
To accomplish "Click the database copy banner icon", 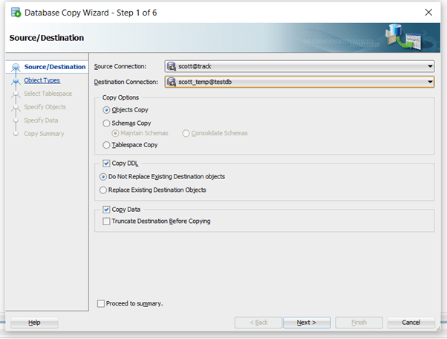I will (x=402, y=37).
